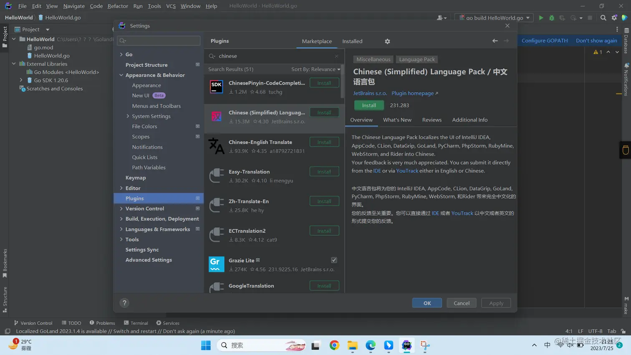The height and width of the screenshot is (355, 631).
Task: Open the Sort By Relevance dropdown
Action: pos(315,69)
